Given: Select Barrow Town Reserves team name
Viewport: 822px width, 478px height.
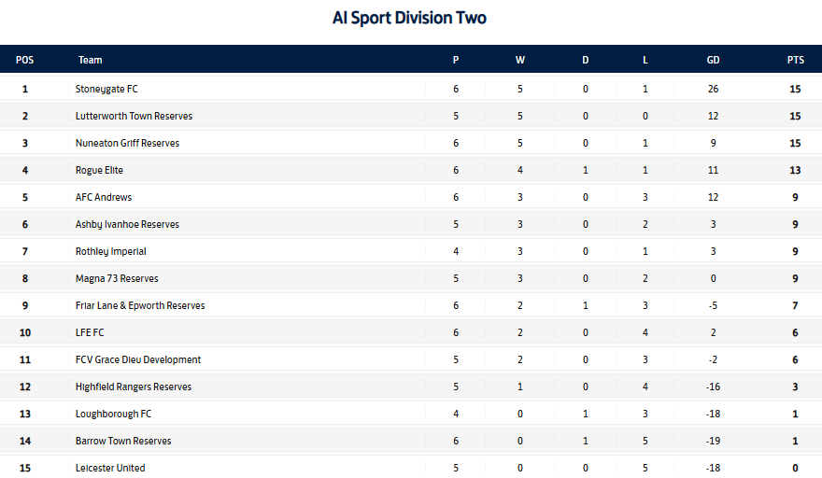Looking at the screenshot, I should click(x=123, y=441).
